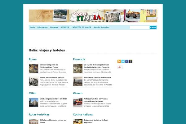This screenshot has width=186, height=124.
Task: Open the Facebook icon in the sidebar
Action: coord(127,61)
